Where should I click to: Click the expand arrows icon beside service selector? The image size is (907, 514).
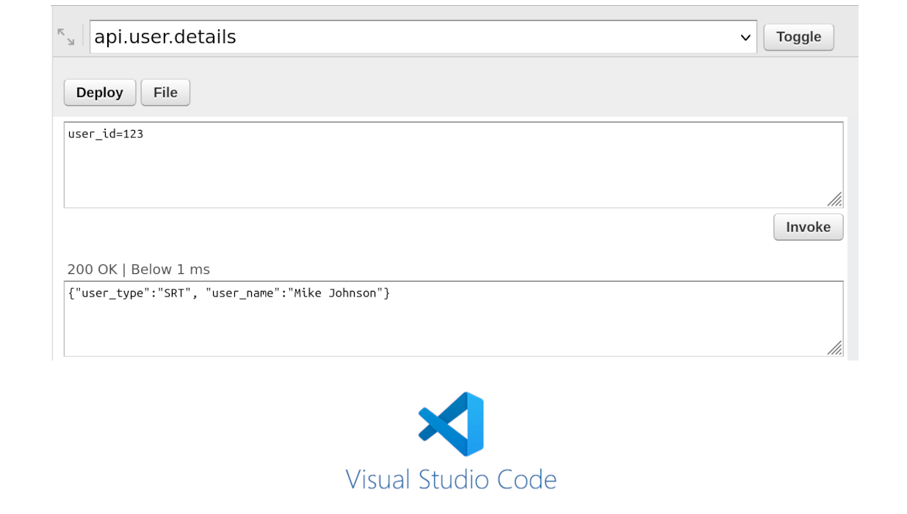click(66, 37)
